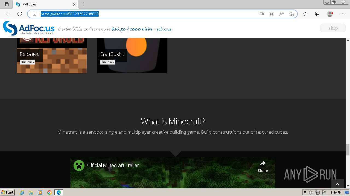350x196 pixels.
Task: Open the user profile icon
Action: (x=330, y=14)
